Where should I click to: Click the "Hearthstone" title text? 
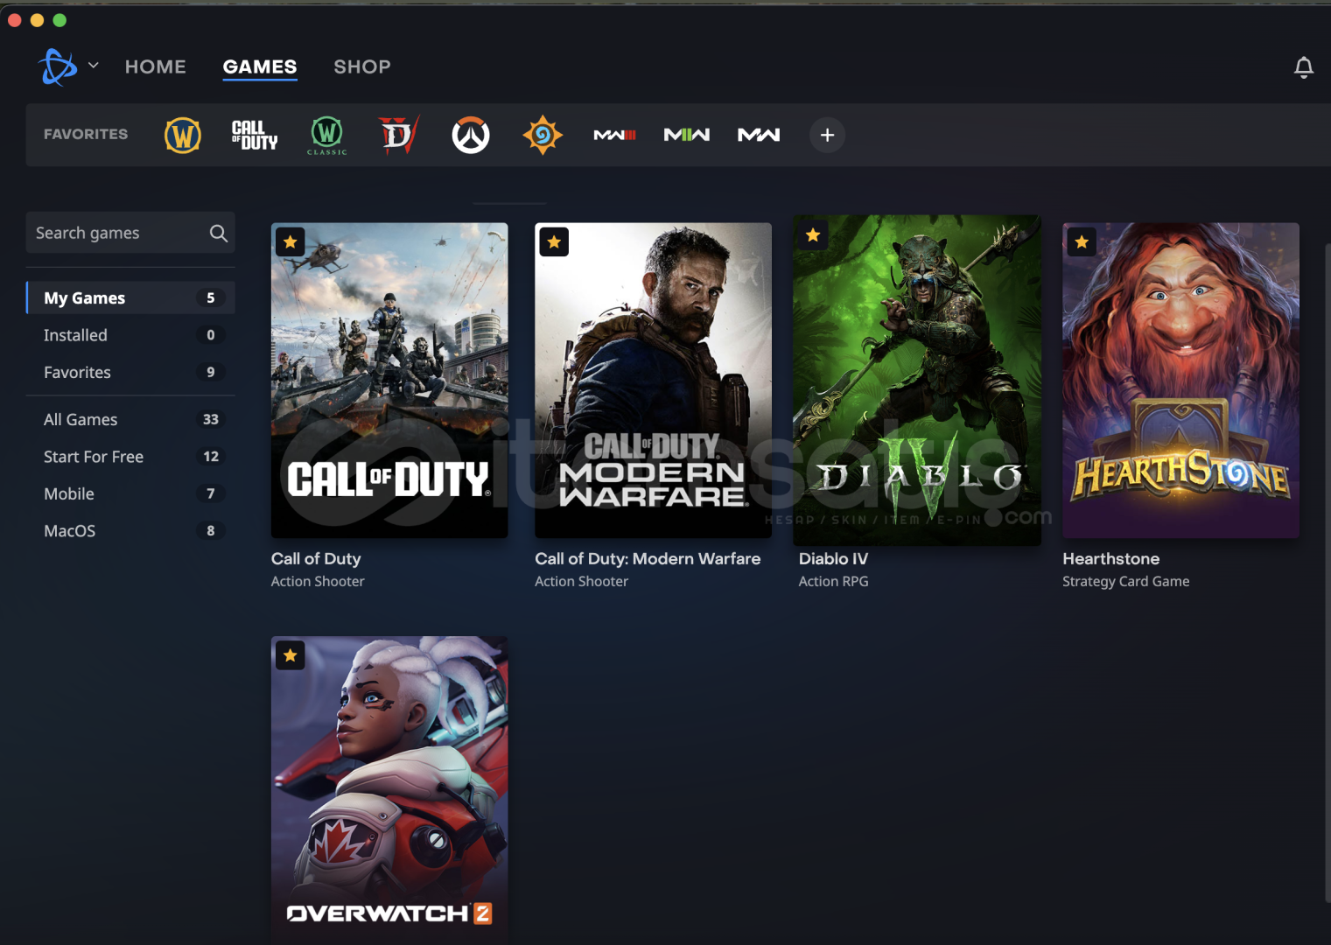point(1111,558)
